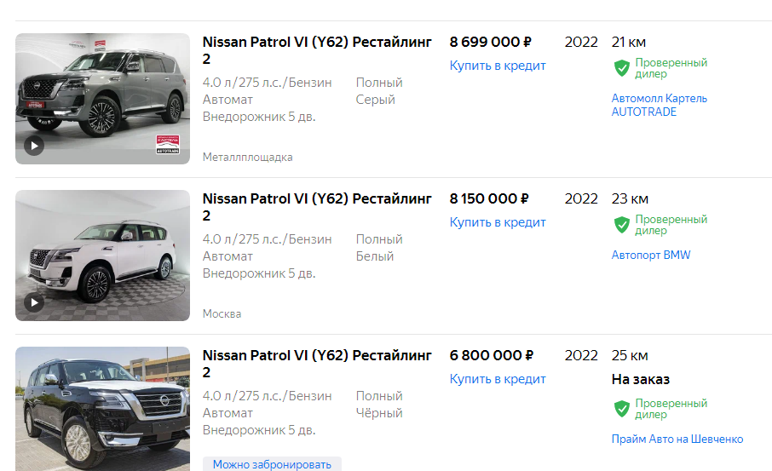Play video on white Nissan Patrol thumbnail
The image size is (772, 471).
33,302
